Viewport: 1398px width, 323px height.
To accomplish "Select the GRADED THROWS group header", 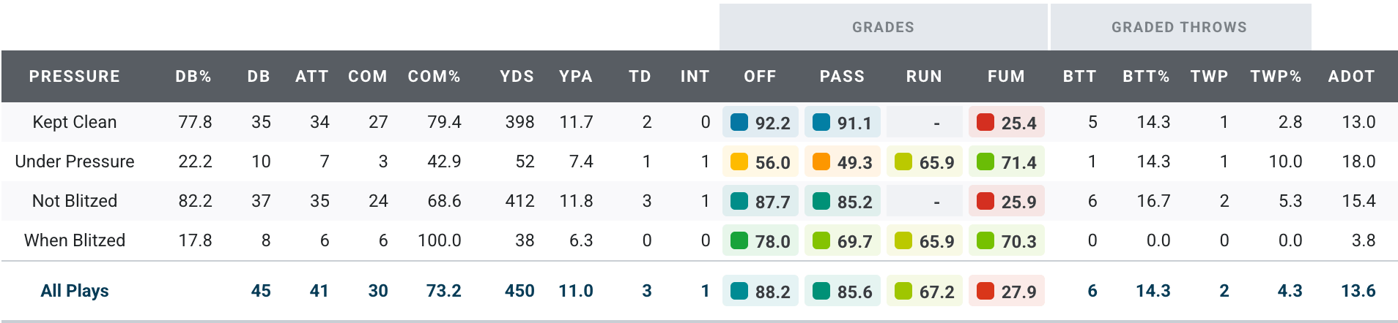I will (x=1179, y=27).
